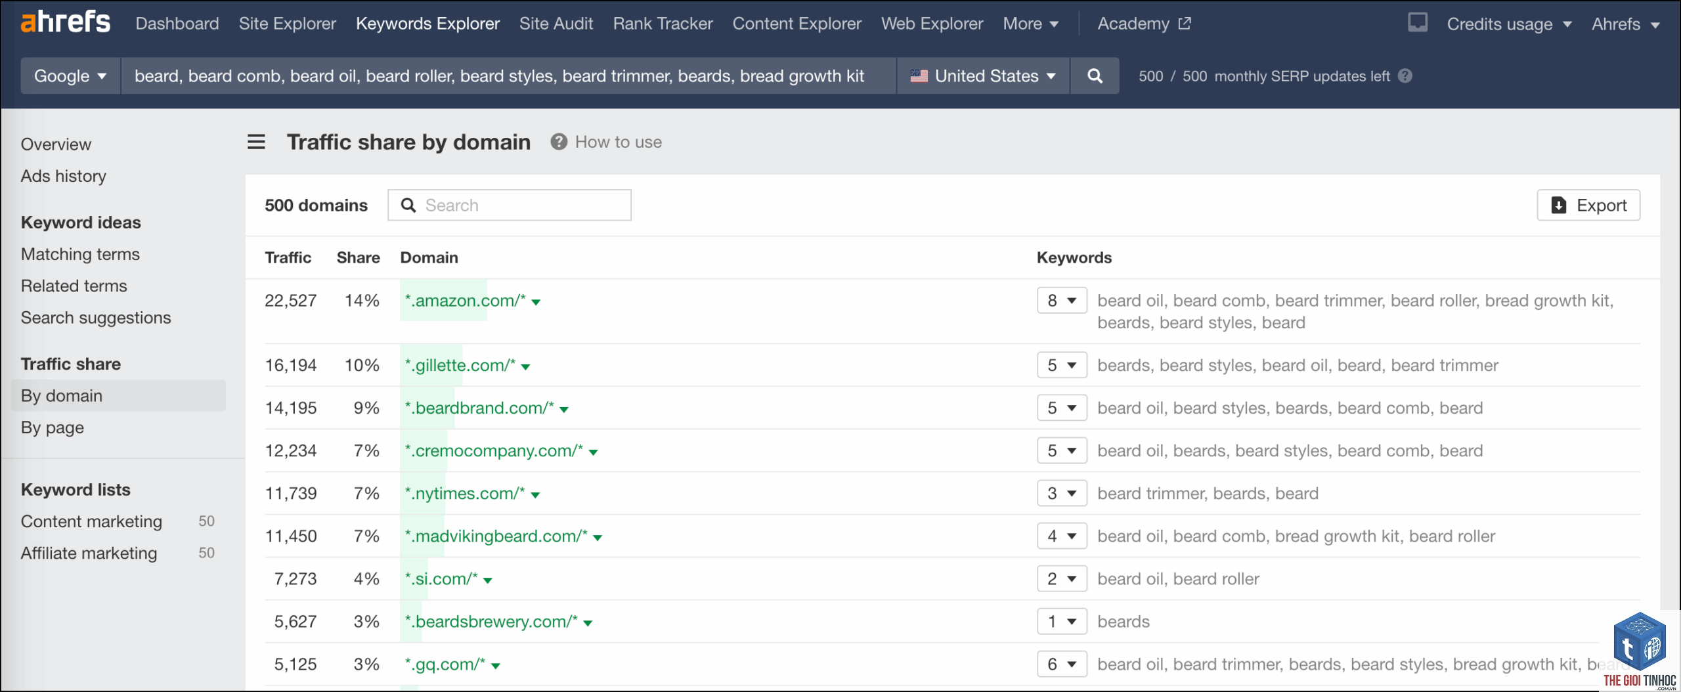This screenshot has width=1681, height=692.
Task: Select Overview in the sidebar
Action: 56,144
